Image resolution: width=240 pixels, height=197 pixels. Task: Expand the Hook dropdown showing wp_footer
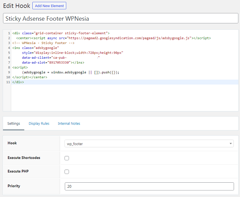click(x=149, y=143)
